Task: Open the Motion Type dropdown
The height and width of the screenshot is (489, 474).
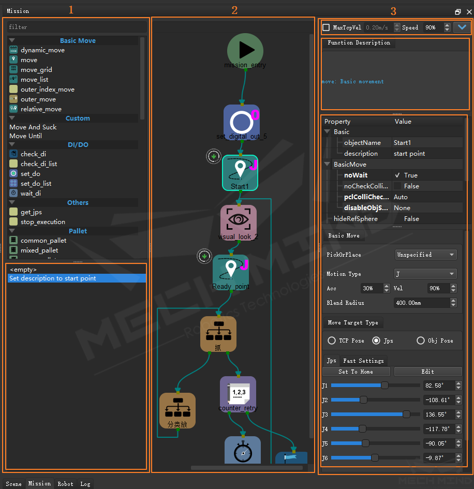Action: [x=426, y=274]
